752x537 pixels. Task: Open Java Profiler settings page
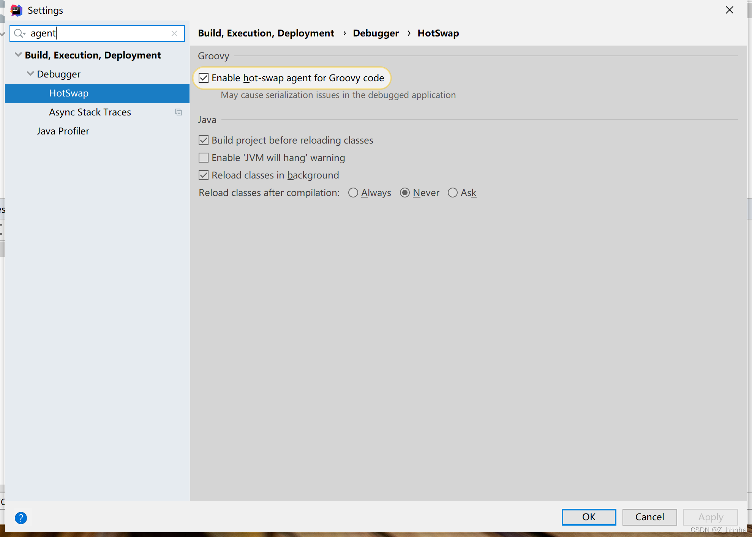63,131
